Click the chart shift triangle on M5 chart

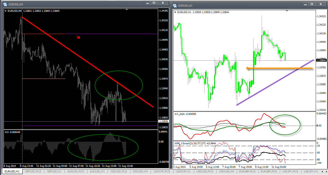click(x=127, y=9)
